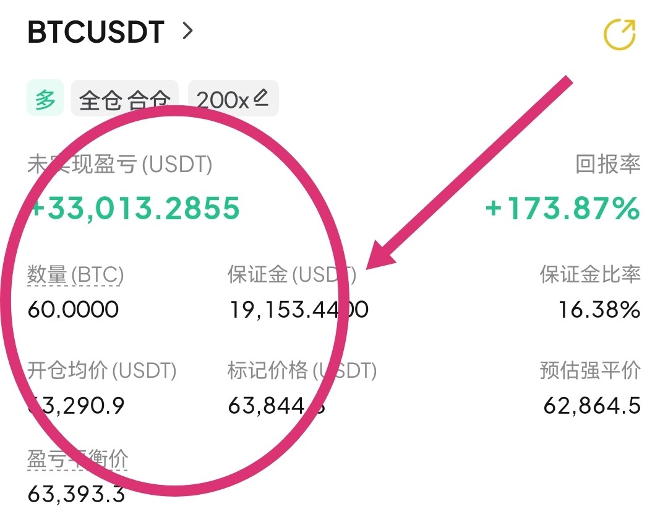Viewport: 668px width, 514px height.
Task: Tap the +173.87% return rate value
Action: tap(562, 208)
